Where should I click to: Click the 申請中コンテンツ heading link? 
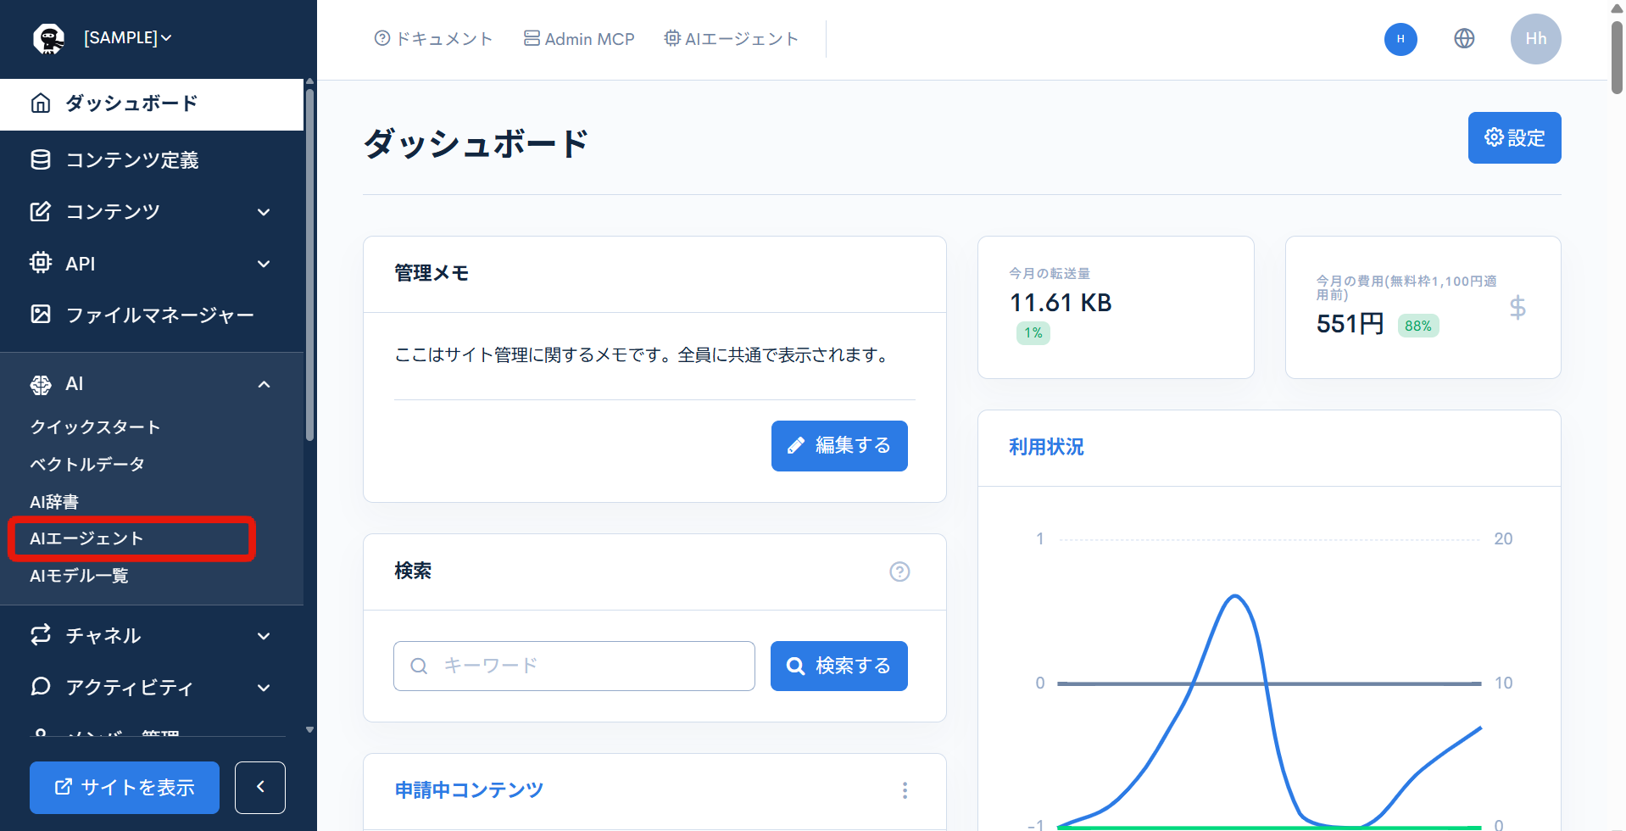[469, 790]
